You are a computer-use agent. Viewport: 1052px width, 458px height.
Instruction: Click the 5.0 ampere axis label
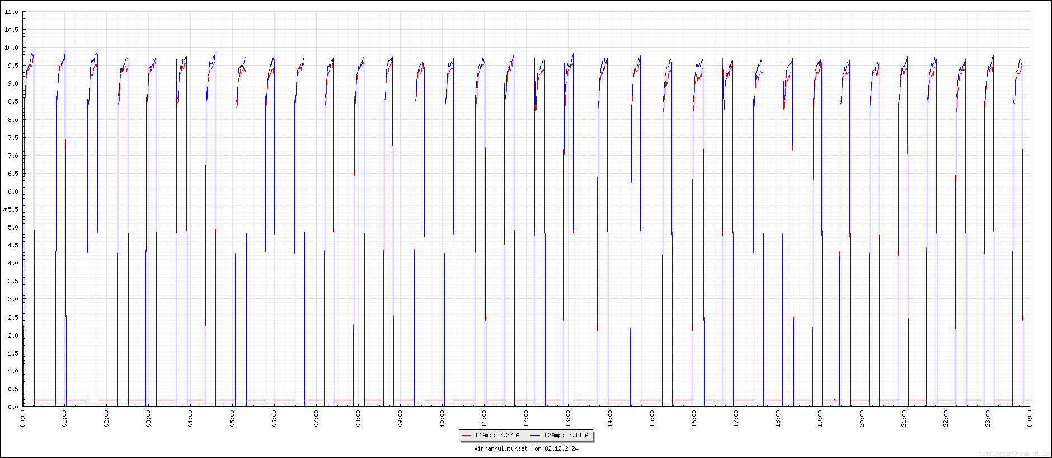click(x=13, y=227)
